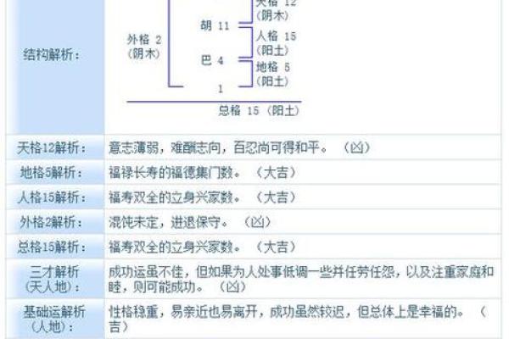Select 人格 15 (阳土) diagram label

point(276,43)
